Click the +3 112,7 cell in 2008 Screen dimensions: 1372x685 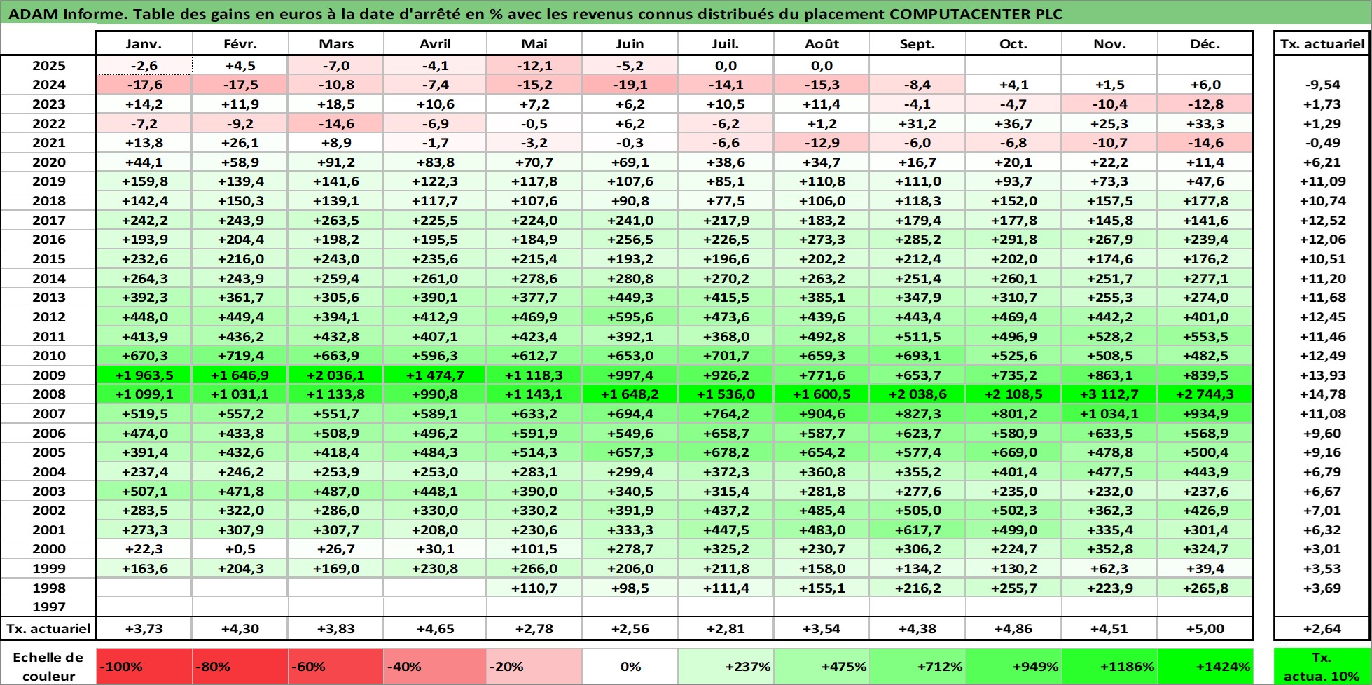click(1109, 394)
